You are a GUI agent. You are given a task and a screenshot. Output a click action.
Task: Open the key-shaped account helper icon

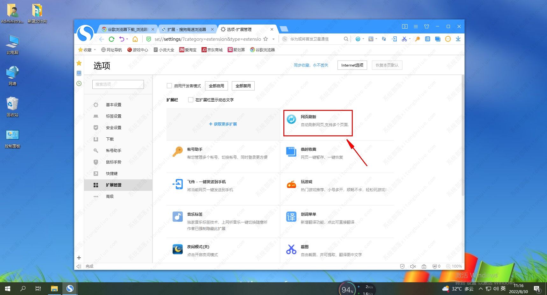click(x=417, y=39)
